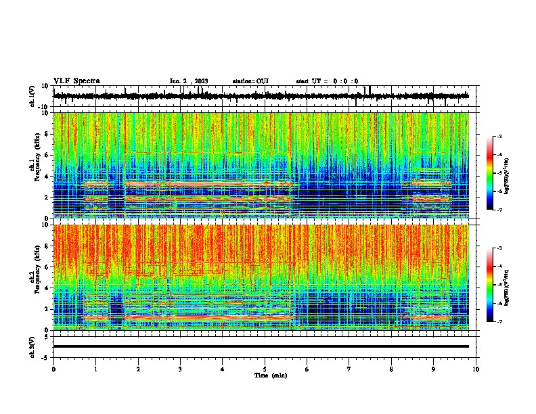The height and width of the screenshot is (414, 536).
Task: Click the time axis tick label "9"
Action: tap(433, 369)
